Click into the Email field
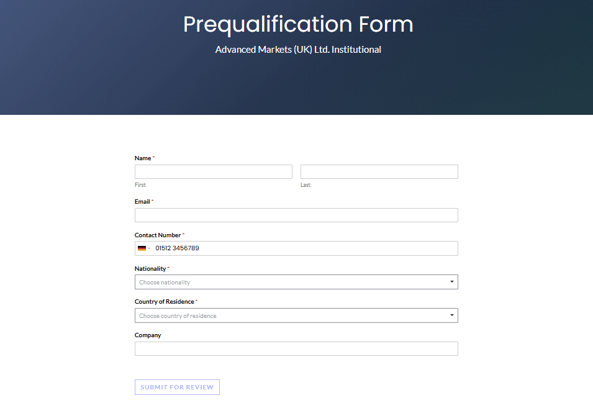This screenshot has height=408, width=593. pyautogui.click(x=296, y=215)
